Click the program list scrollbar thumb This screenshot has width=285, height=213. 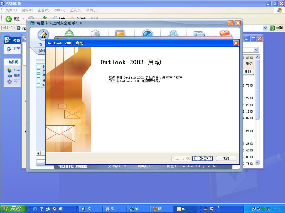[x=257, y=89]
